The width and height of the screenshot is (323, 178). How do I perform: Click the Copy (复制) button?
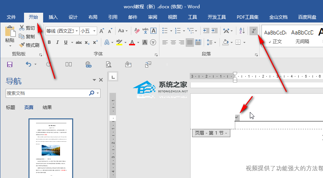coord(27,36)
